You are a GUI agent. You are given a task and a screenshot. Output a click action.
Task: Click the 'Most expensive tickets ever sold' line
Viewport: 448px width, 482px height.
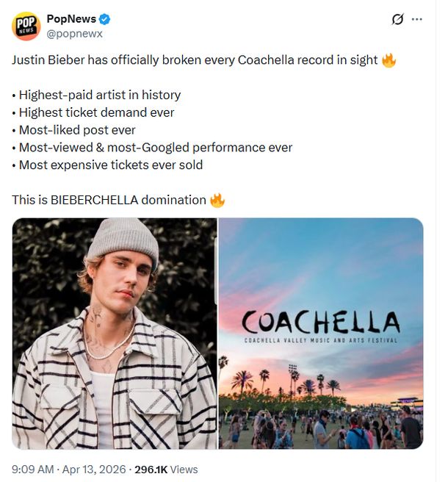[x=107, y=165]
